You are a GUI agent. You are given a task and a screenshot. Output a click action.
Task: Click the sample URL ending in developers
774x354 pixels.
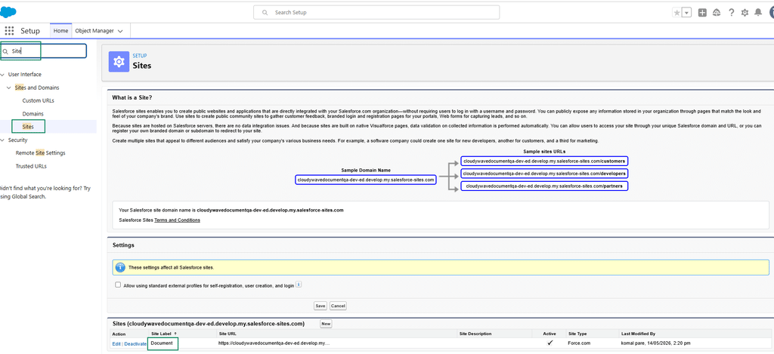[544, 174]
